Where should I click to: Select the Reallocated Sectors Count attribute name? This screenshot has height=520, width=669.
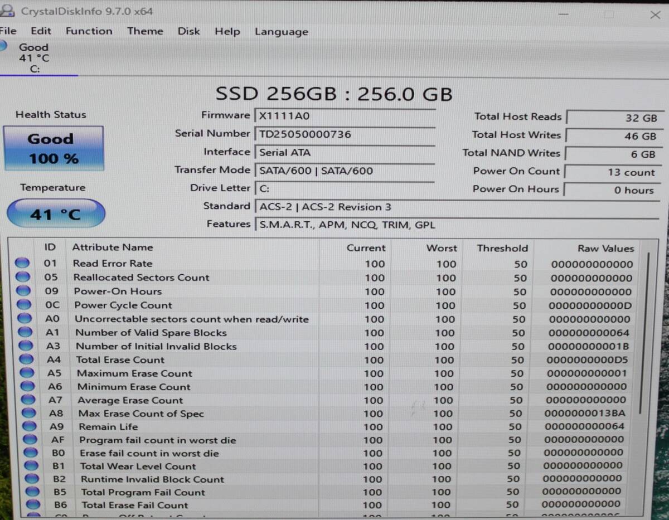point(141,277)
